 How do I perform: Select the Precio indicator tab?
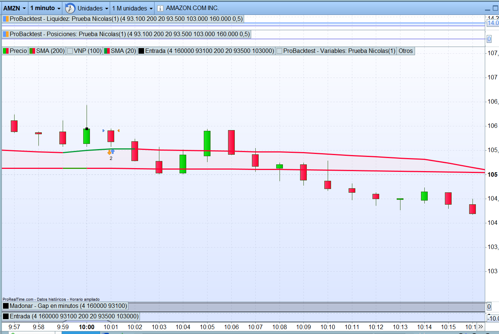(x=15, y=51)
